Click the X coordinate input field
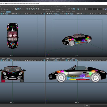This screenshot has height=107, width=107. tap(90, 9)
